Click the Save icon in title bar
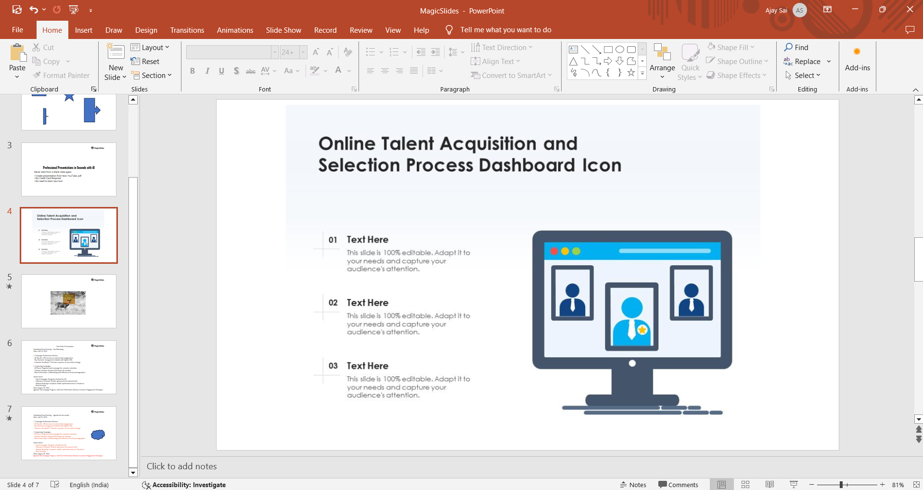Image resolution: width=923 pixels, height=490 pixels. tap(17, 10)
